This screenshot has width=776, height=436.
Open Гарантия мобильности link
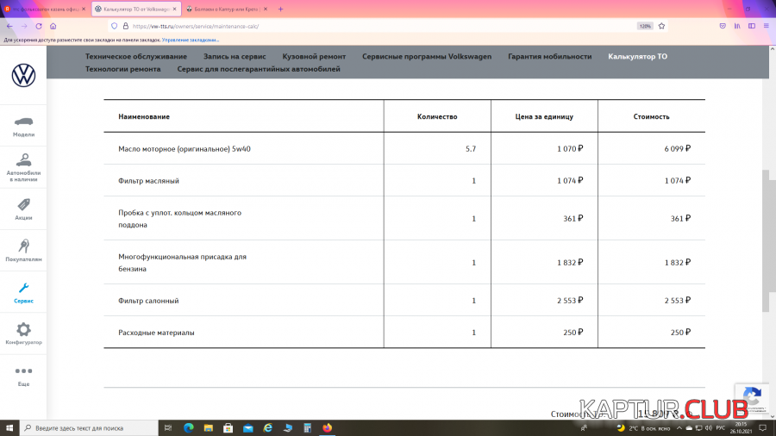(549, 56)
